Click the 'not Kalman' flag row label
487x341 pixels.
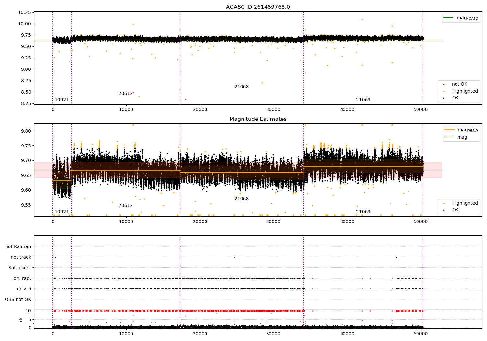click(x=18, y=247)
